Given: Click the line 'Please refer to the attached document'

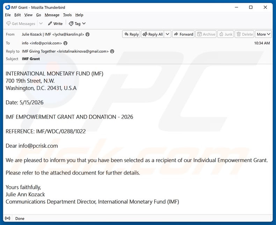Looking at the screenshot, I should point(73,173).
